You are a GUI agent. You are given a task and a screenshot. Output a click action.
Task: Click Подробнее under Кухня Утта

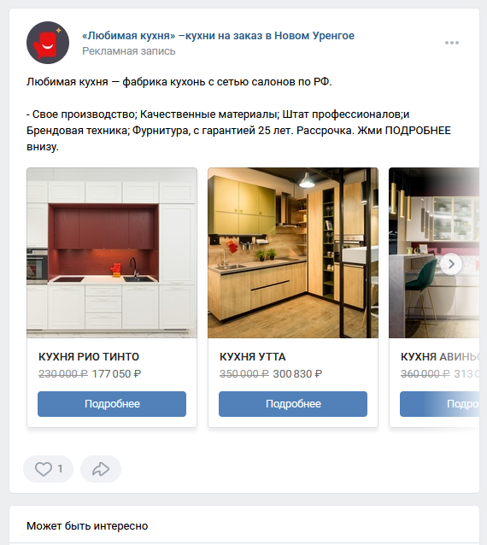pyautogui.click(x=293, y=404)
